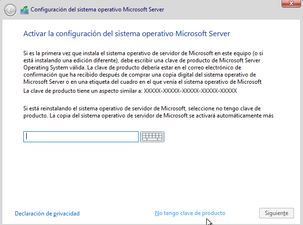Click the sample key XXXXX-XXXXX-XXXXX-XXXXX-XXXXX

pos(191,91)
